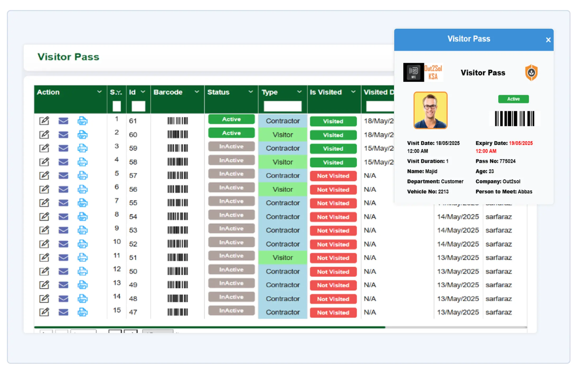This screenshot has height=377, width=579.
Task: Click the Type column filter input
Action: (282, 106)
